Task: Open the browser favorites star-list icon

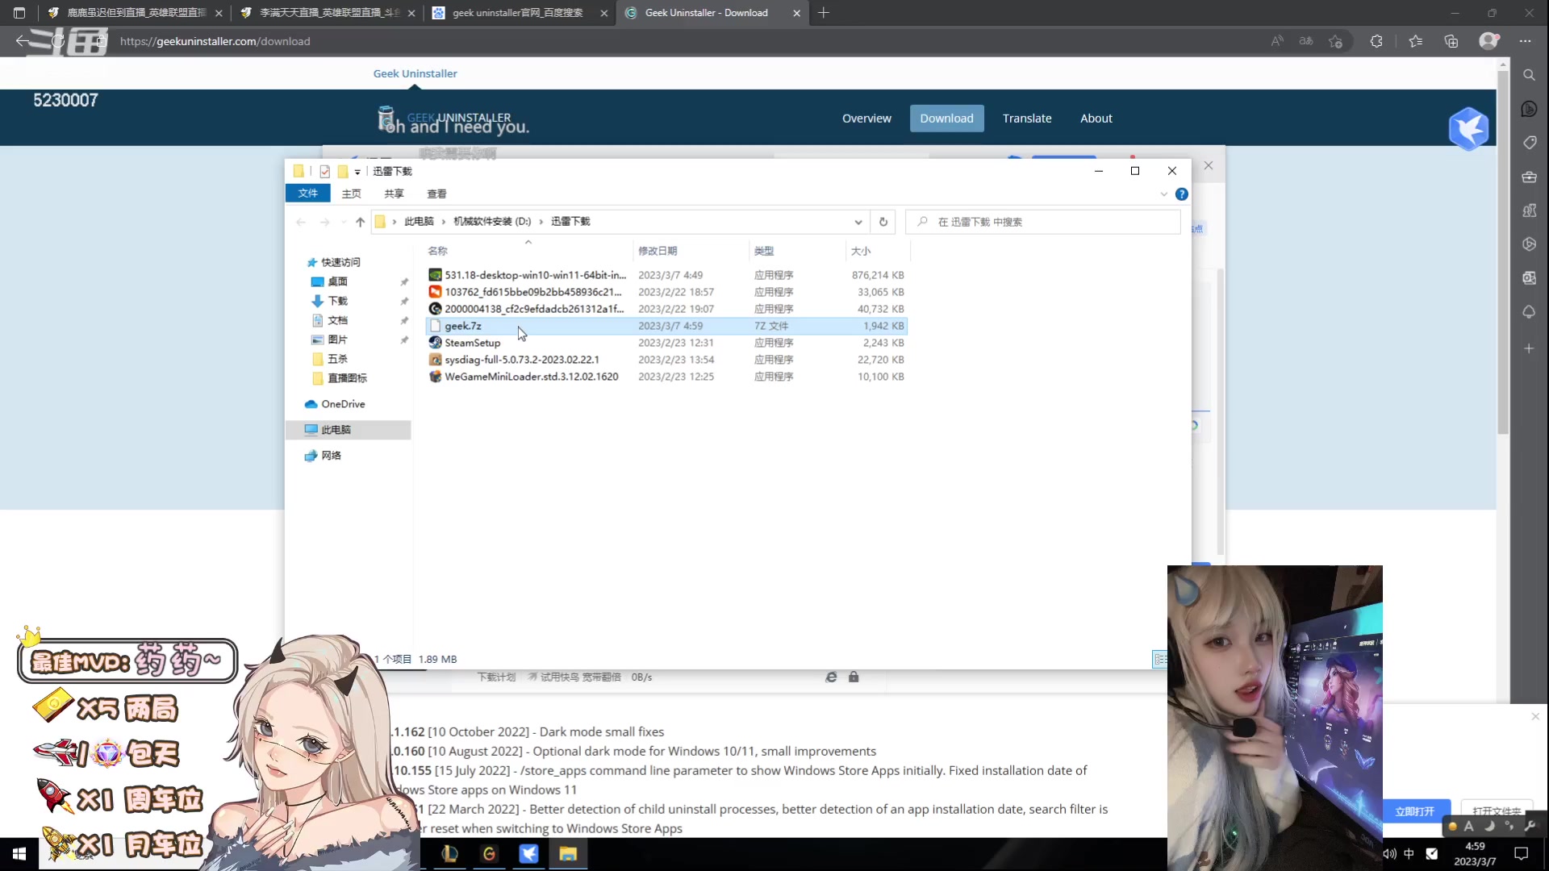Action: click(x=1415, y=41)
